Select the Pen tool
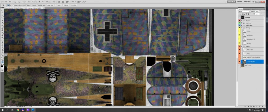This screenshot has width=268, height=112. [x=2, y=45]
